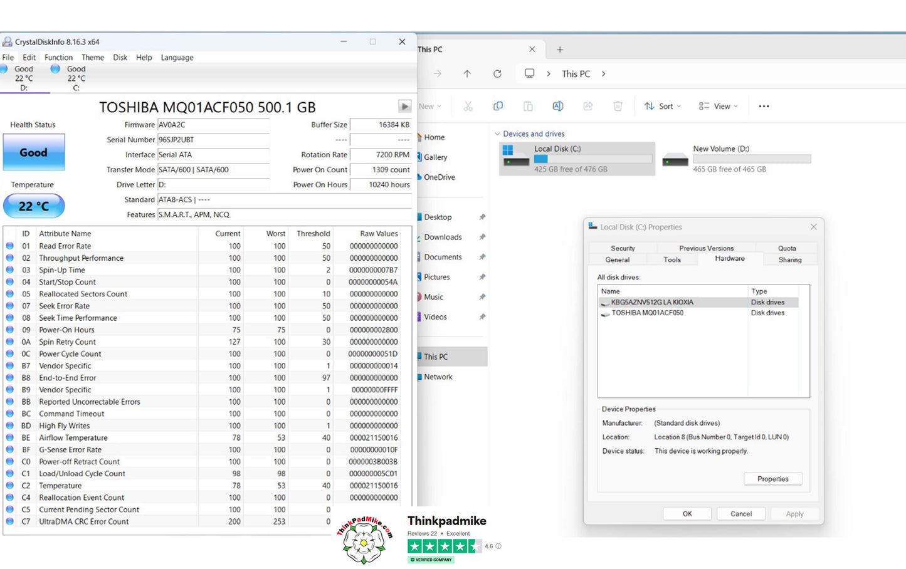Open the Edit menu in CrystalDiskInfo
Screen dimensions: 906x569
[x=29, y=58]
